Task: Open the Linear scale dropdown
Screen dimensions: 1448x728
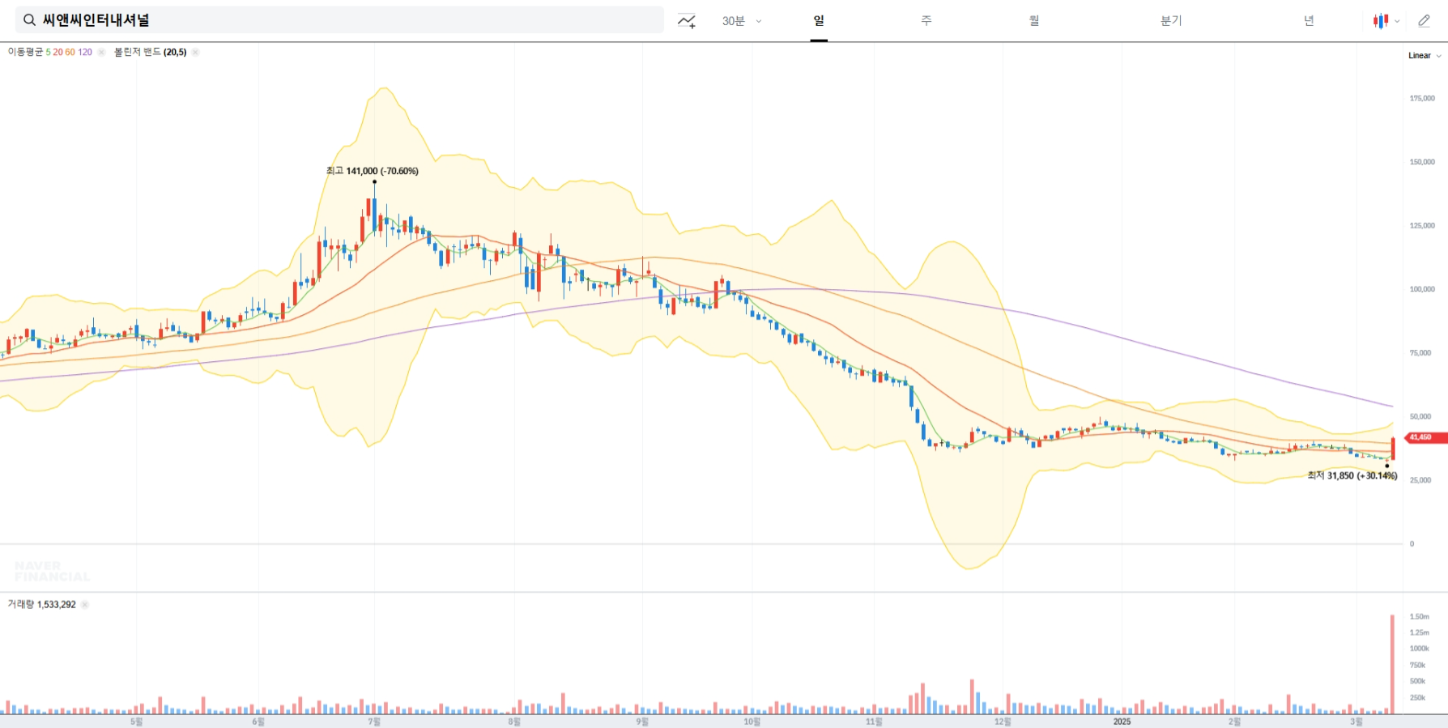Action: point(1424,56)
